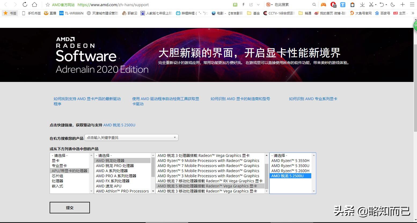Toggle night mode with the moon icon

point(392,5)
